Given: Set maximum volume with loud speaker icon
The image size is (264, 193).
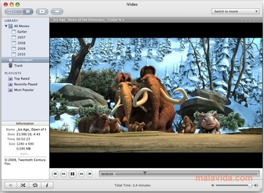Looking at the screenshot, I should pos(256,185).
